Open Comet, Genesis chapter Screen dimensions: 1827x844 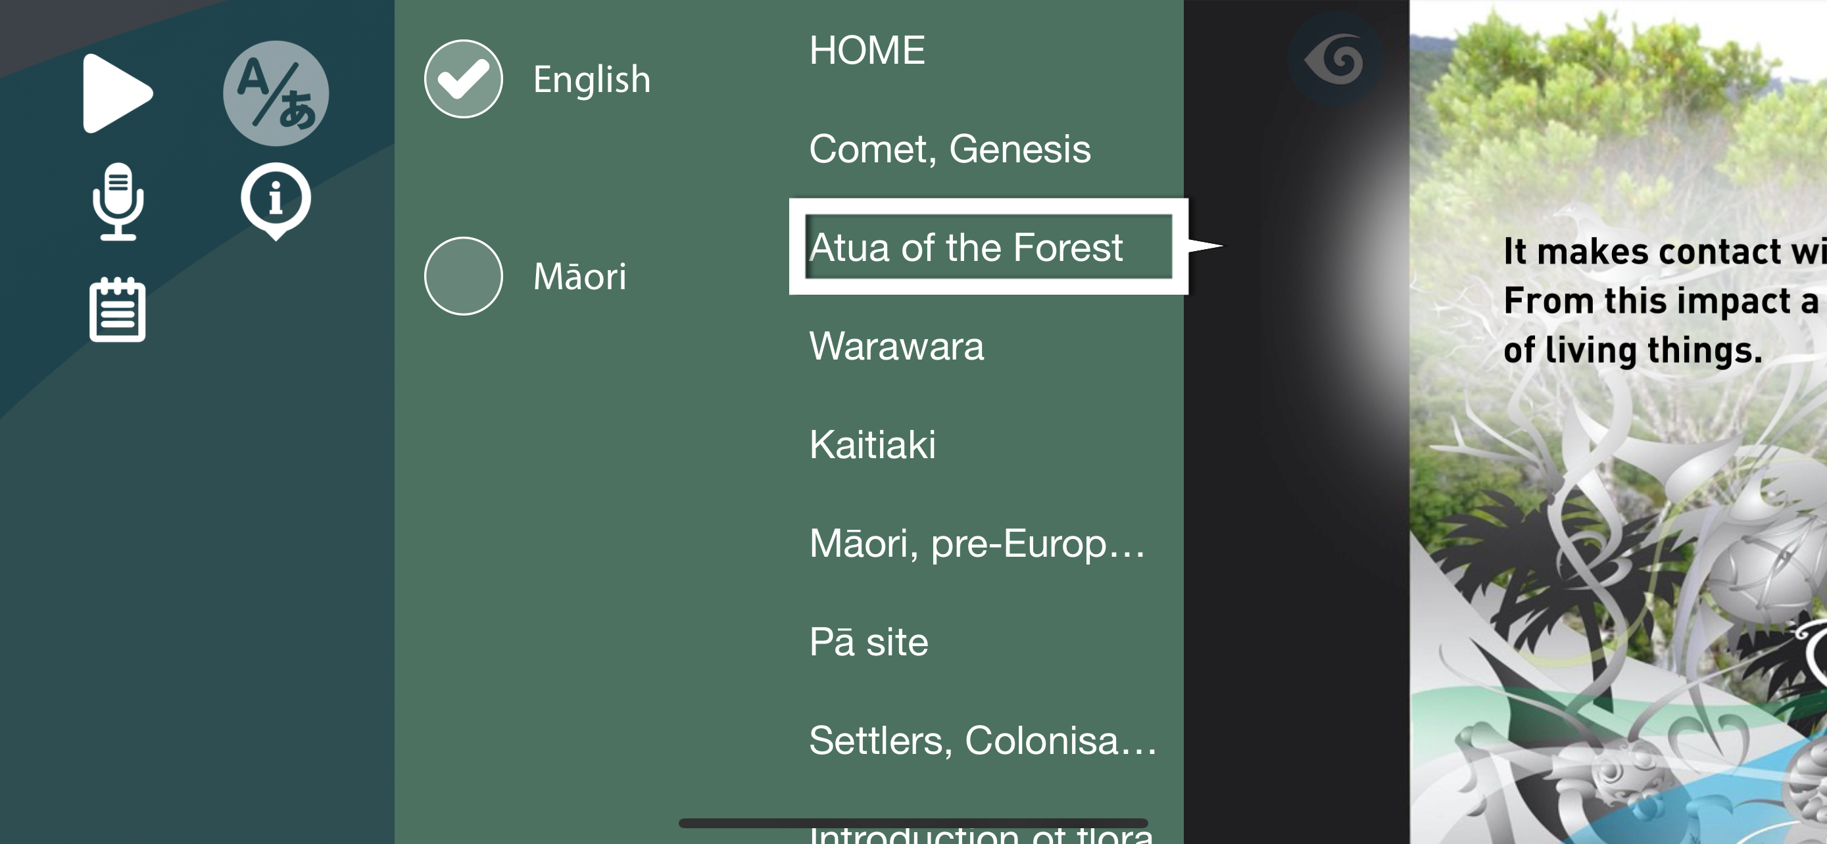950,149
